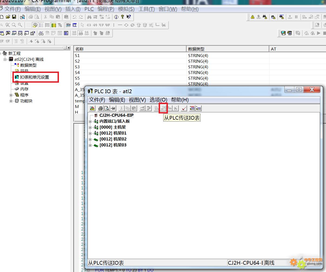
Task: Toggle the SMA view mode button
Action: tap(68, 25)
